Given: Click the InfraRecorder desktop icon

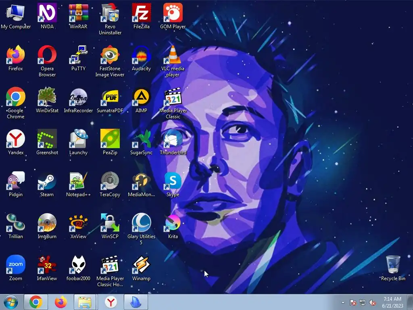Looking at the screenshot, I should [x=79, y=100].
